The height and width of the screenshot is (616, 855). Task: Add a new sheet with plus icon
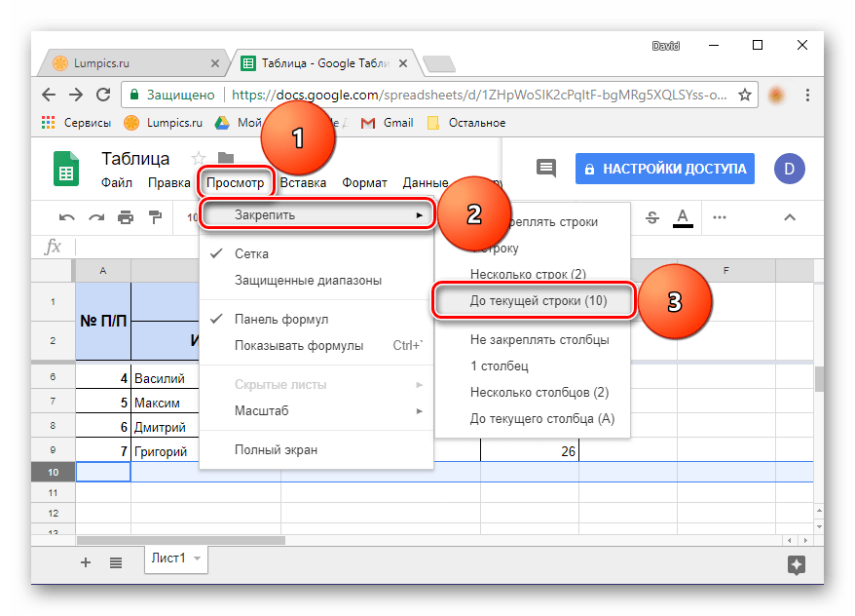(x=86, y=561)
